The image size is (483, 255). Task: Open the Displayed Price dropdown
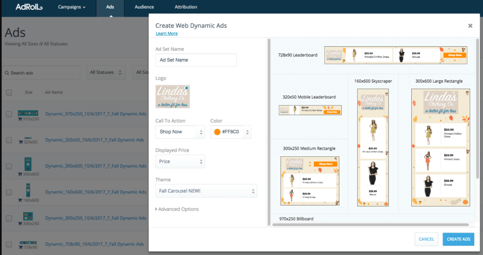pos(180,162)
